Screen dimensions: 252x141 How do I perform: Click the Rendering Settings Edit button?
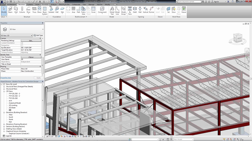point(31,41)
